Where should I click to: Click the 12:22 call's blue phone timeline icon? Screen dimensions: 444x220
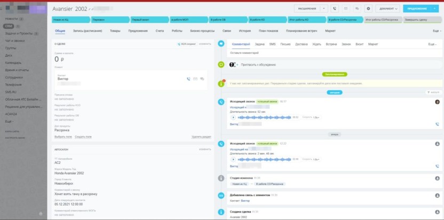pyautogui.click(x=221, y=144)
